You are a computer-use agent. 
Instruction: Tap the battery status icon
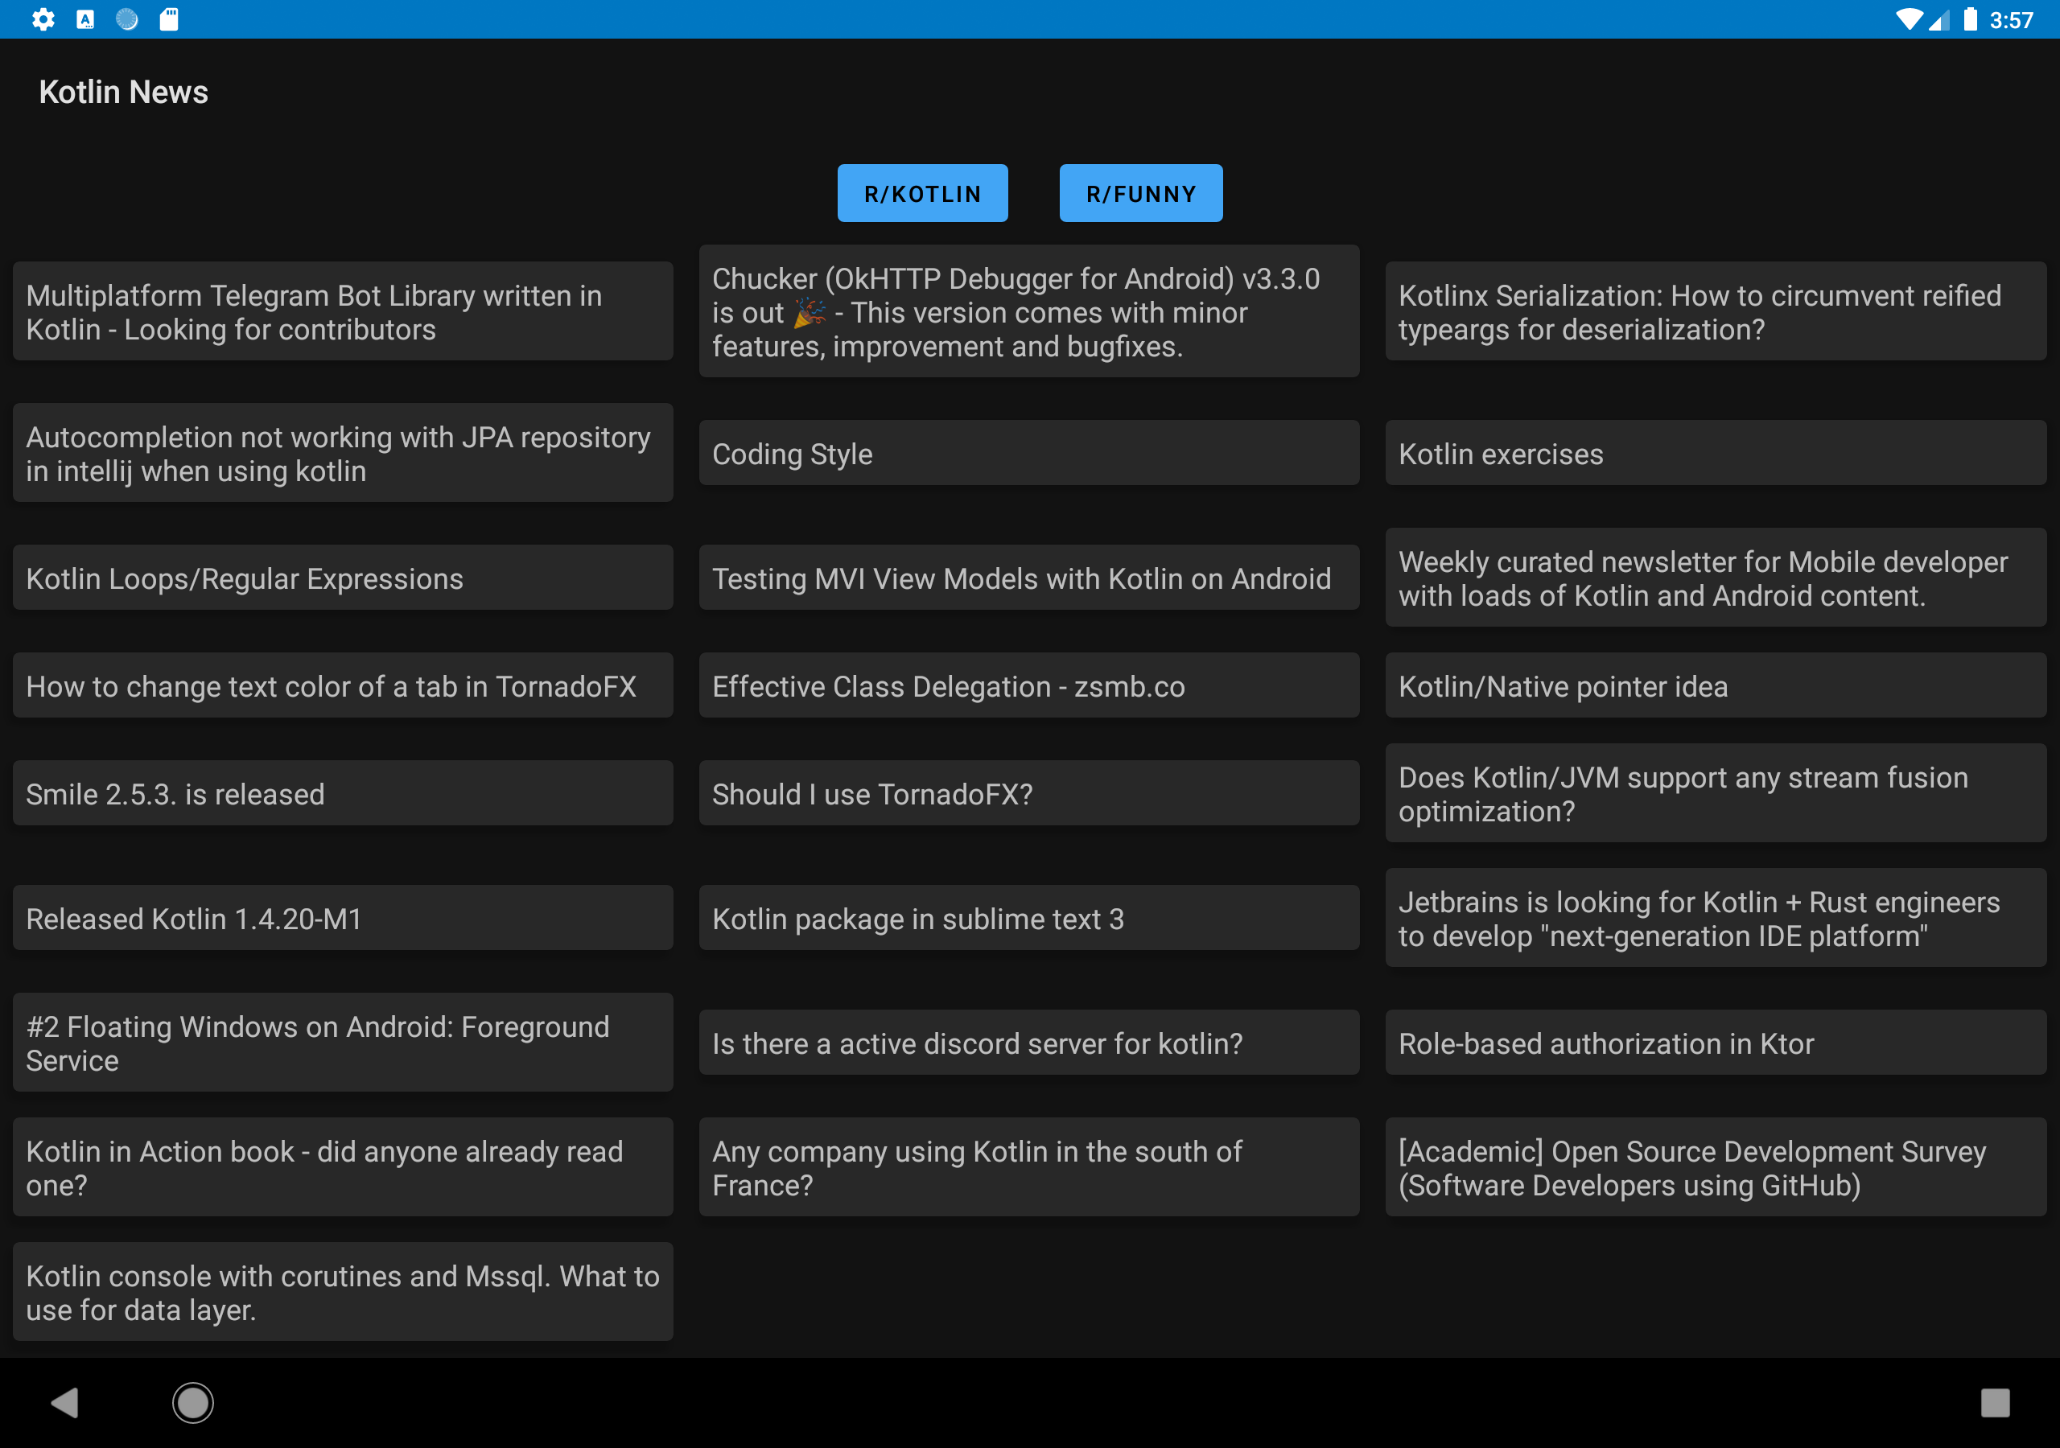tap(1969, 19)
